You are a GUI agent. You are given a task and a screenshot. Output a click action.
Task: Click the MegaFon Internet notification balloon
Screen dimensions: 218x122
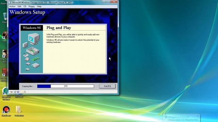tap(181, 118)
